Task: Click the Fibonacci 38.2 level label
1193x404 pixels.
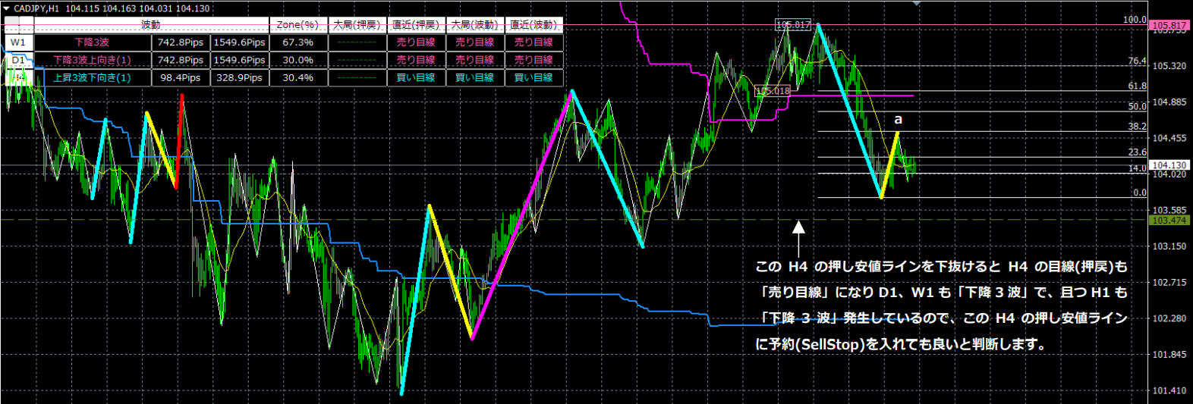Action: pos(1137,127)
